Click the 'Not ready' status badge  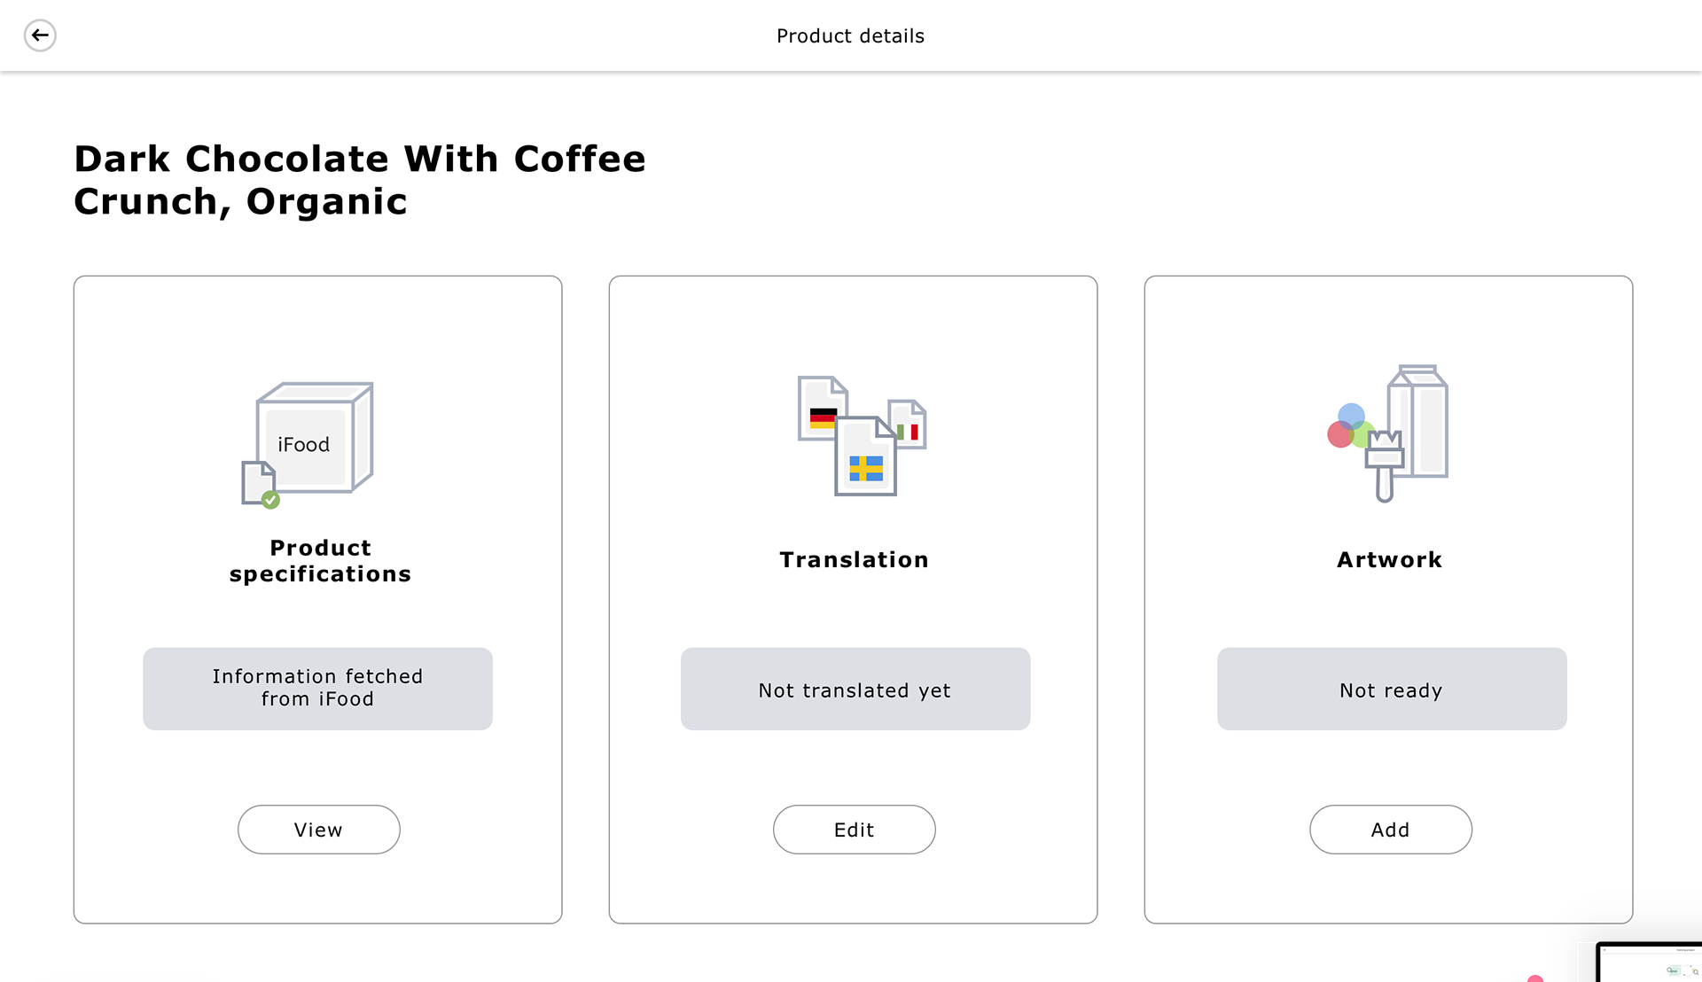click(x=1392, y=689)
